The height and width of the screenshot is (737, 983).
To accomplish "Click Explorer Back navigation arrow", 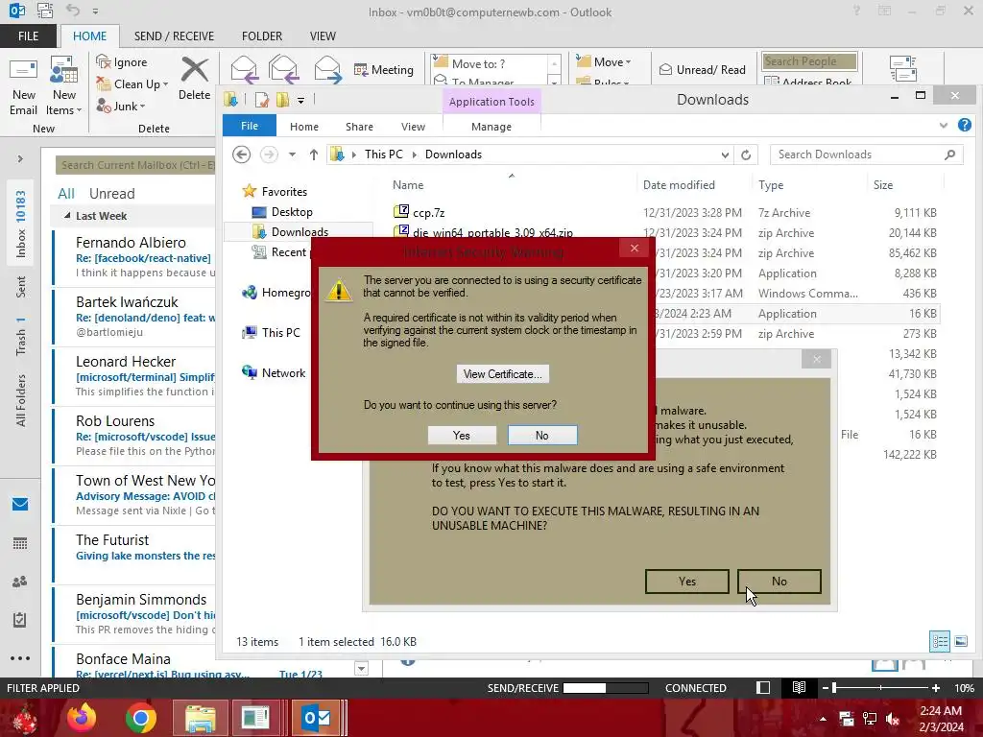I will pos(241,155).
